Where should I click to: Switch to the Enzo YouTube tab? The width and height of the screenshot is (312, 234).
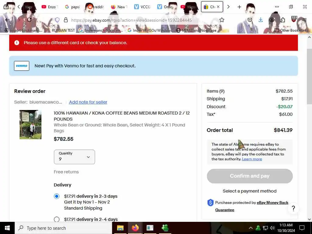50,7
